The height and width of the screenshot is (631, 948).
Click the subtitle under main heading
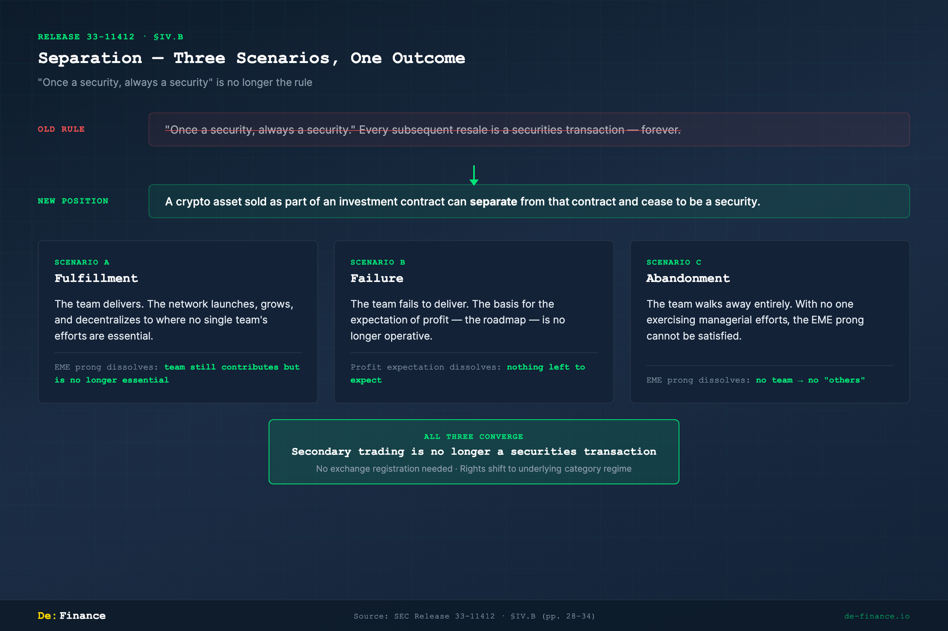[175, 82]
